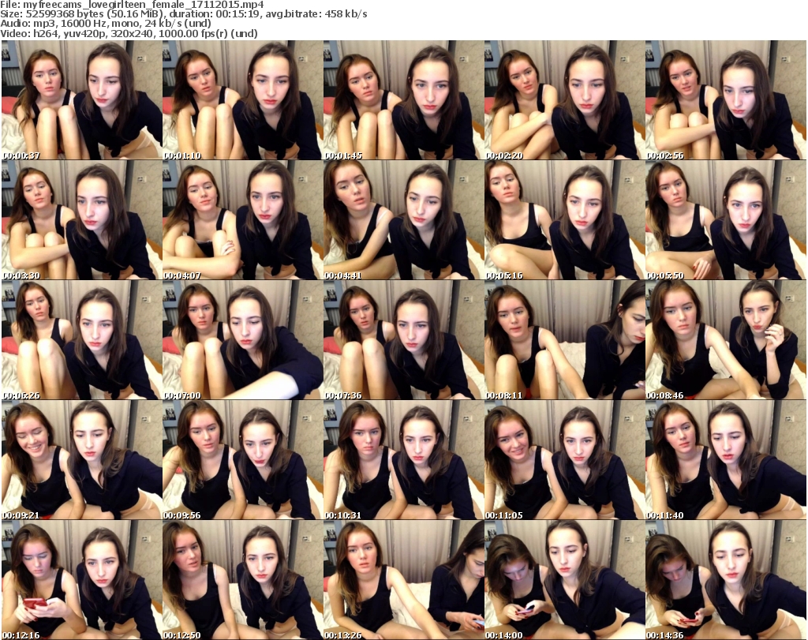Click the thumbnail at 00:07:00
This screenshot has height=640, width=808.
tap(242, 340)
